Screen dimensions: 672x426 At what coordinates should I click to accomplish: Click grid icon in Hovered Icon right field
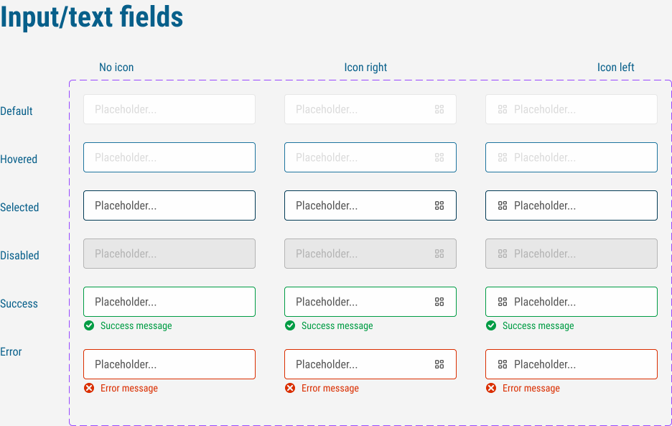coord(439,157)
